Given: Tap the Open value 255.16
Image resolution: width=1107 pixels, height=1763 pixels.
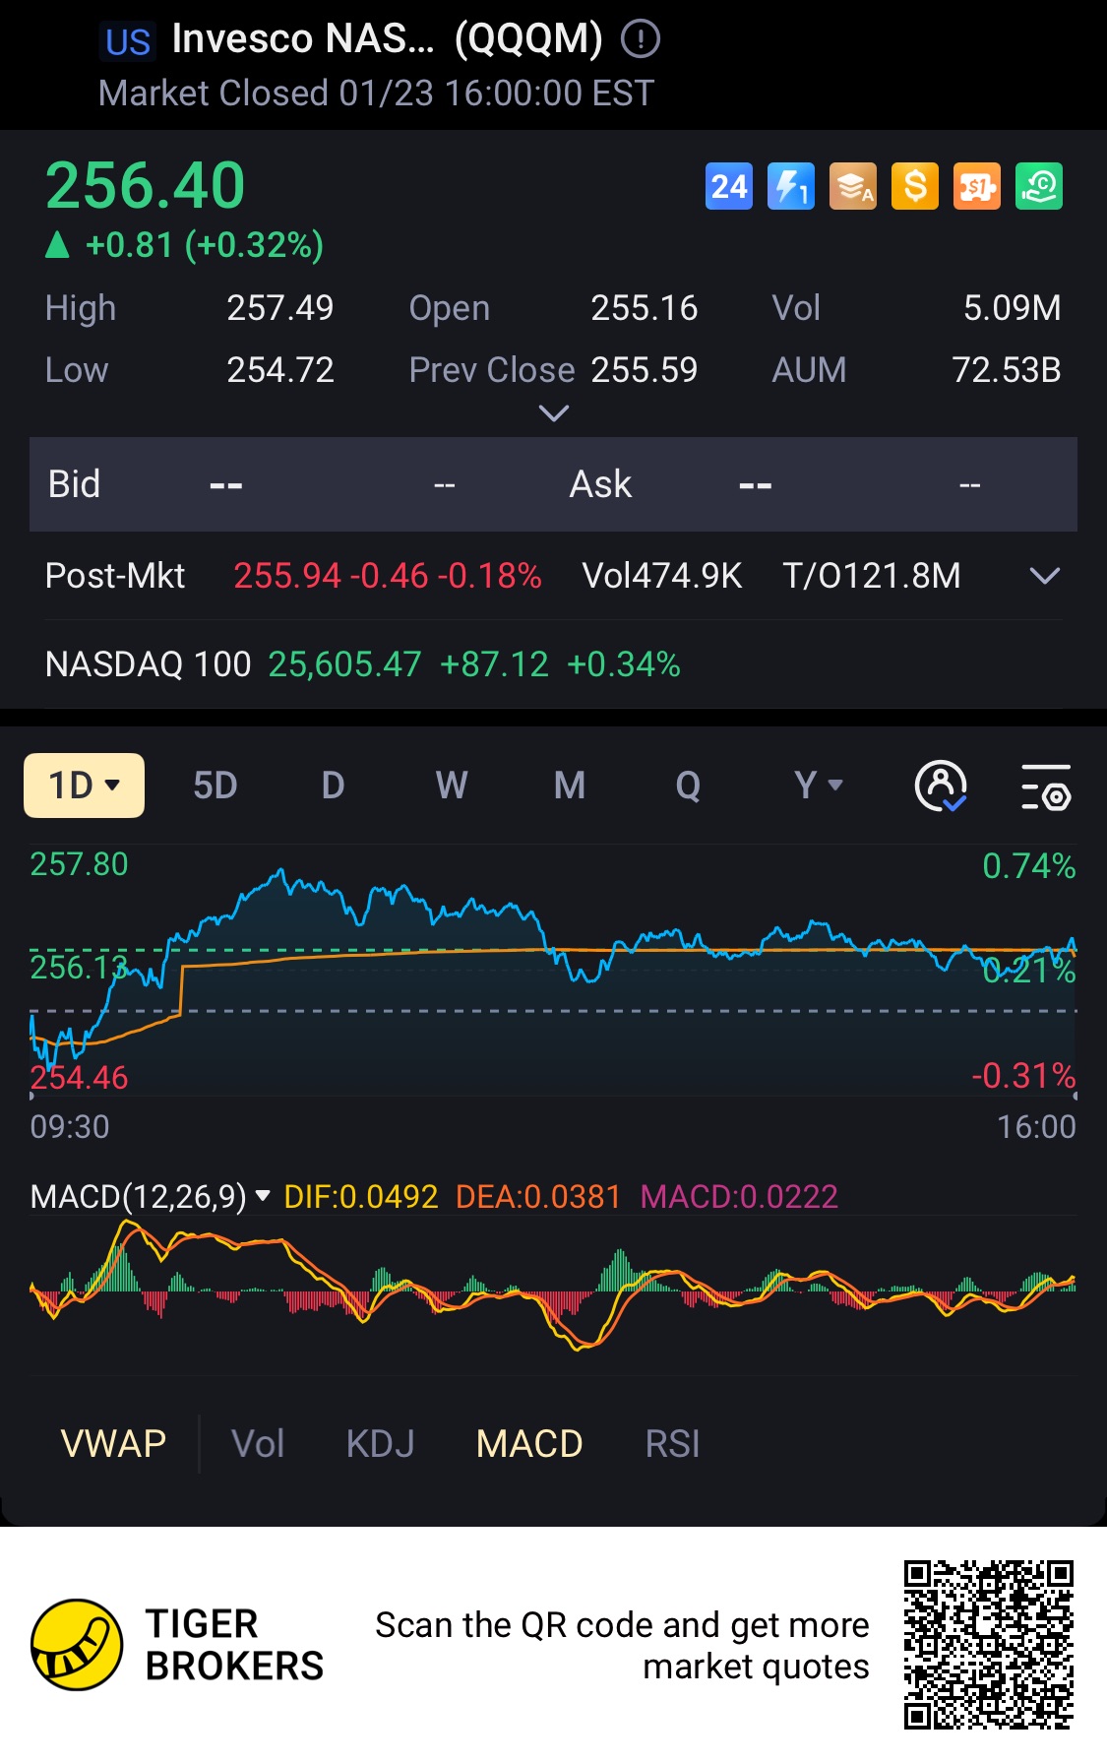Looking at the screenshot, I should tap(645, 308).
